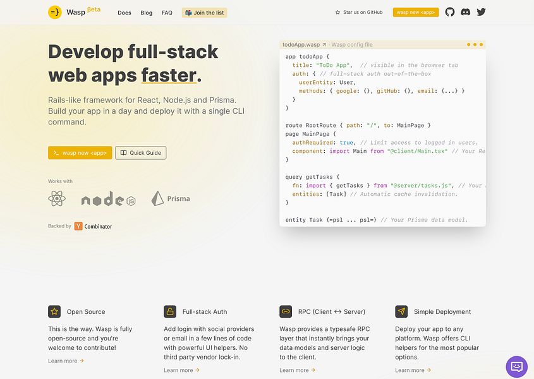Click the Simple Deployment feature title

coord(442,311)
